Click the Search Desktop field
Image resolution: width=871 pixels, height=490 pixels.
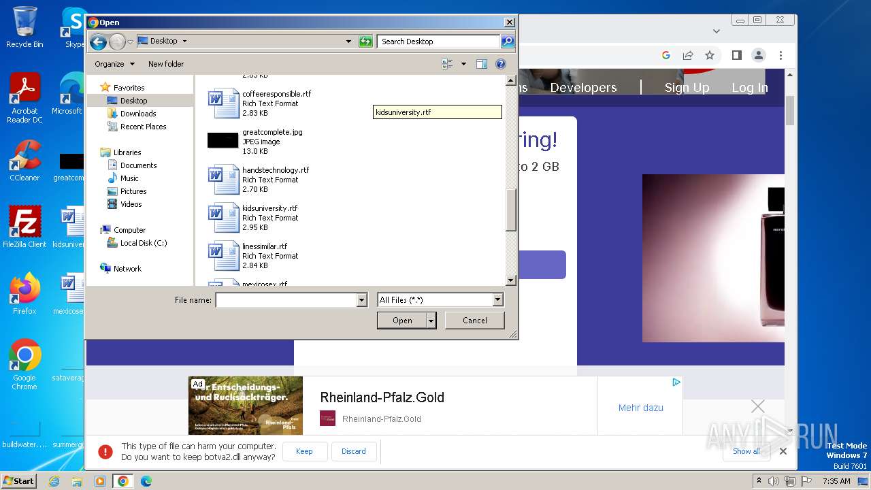[439, 42]
